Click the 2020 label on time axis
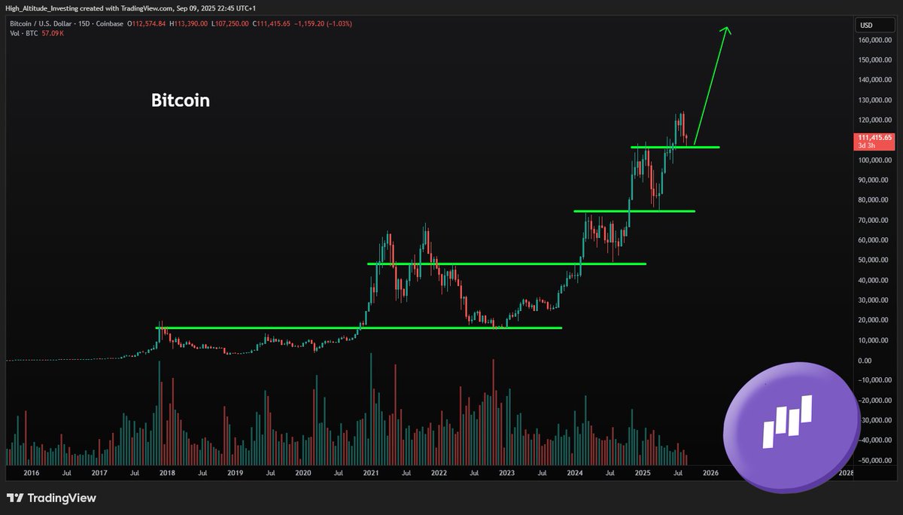Viewport: 903px width, 515px height. pos(303,474)
